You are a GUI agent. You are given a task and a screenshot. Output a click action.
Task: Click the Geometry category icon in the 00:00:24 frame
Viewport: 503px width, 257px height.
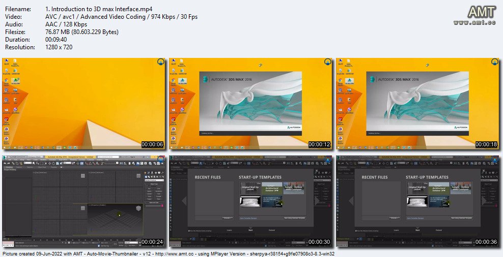coord(146,177)
